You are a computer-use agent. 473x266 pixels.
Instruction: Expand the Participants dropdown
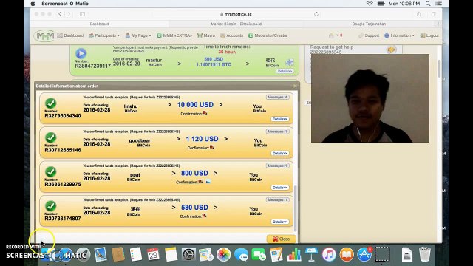(104, 35)
